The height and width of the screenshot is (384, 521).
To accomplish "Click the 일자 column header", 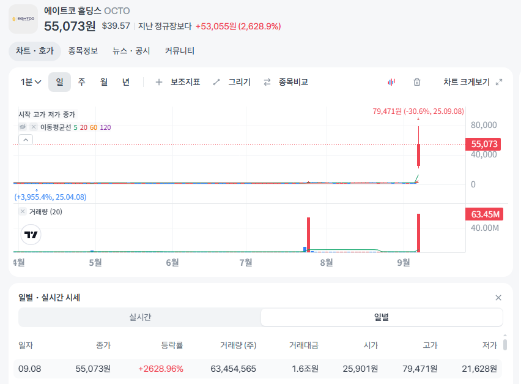I will (26, 345).
